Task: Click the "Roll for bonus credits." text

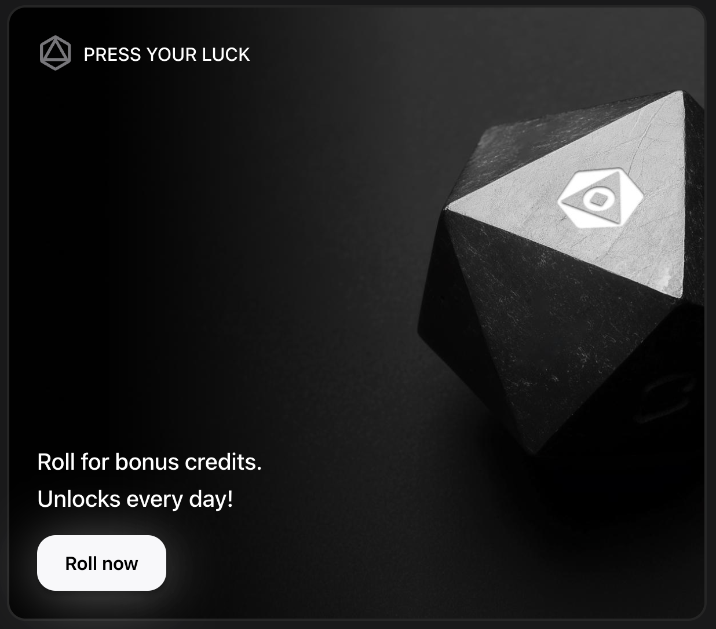Action: pos(149,462)
